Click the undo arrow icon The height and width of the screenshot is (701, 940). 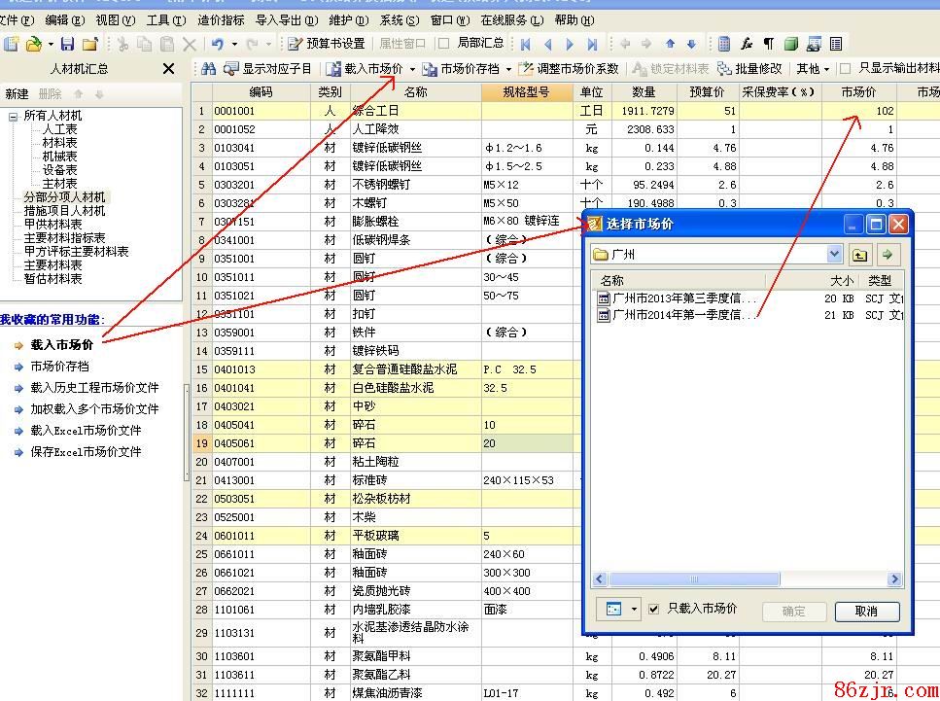218,44
